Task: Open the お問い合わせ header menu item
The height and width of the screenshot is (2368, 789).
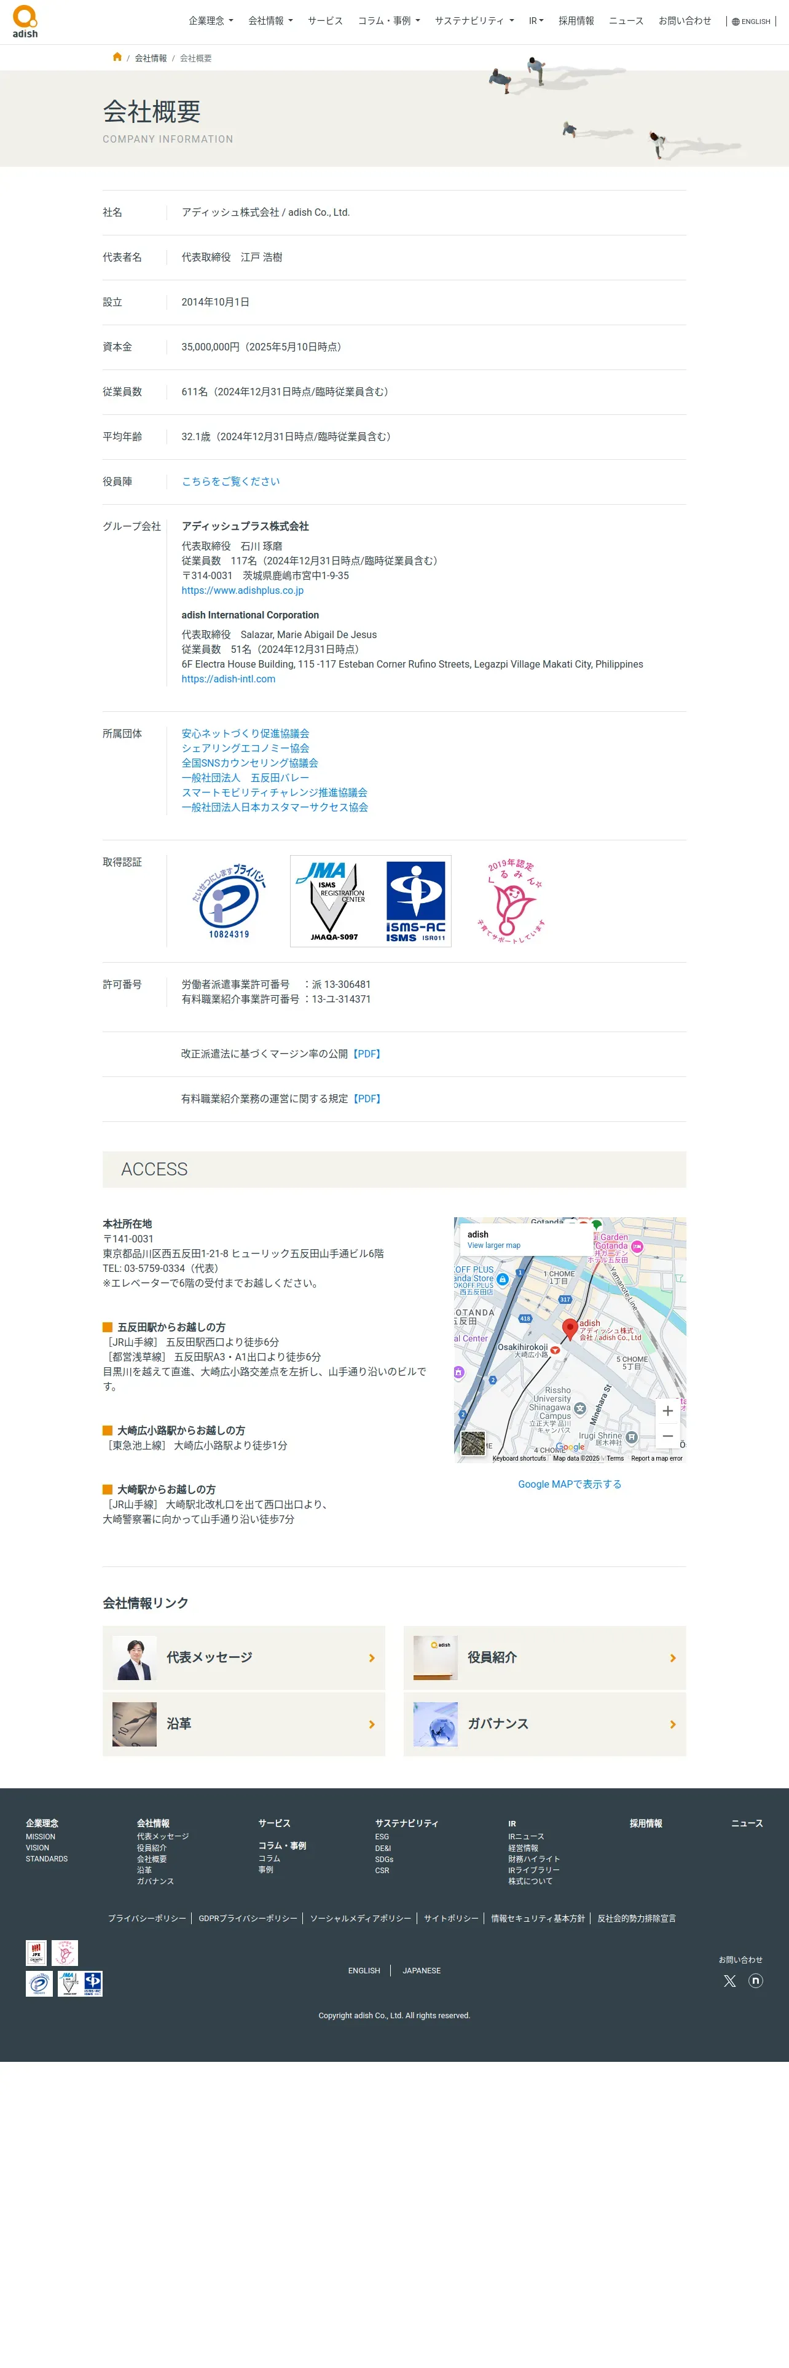Action: click(685, 20)
